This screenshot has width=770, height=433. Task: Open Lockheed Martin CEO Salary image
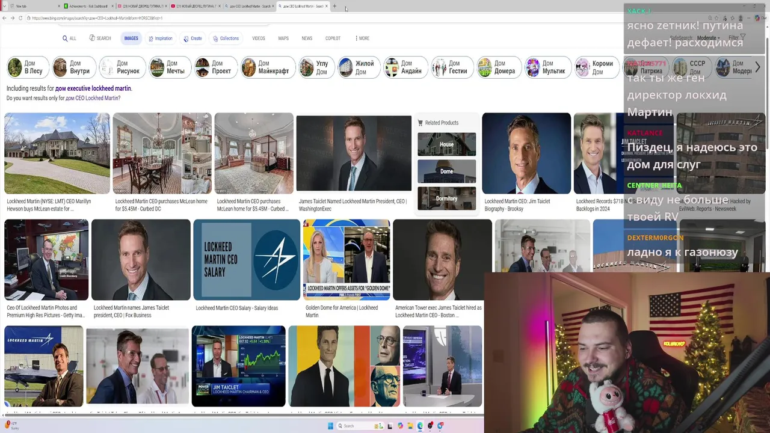click(247, 260)
